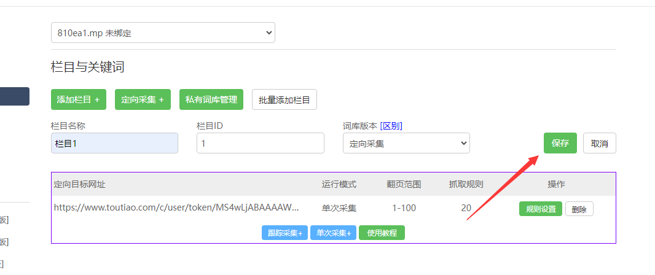Click the 批量添加栏目 button

pyautogui.click(x=284, y=99)
